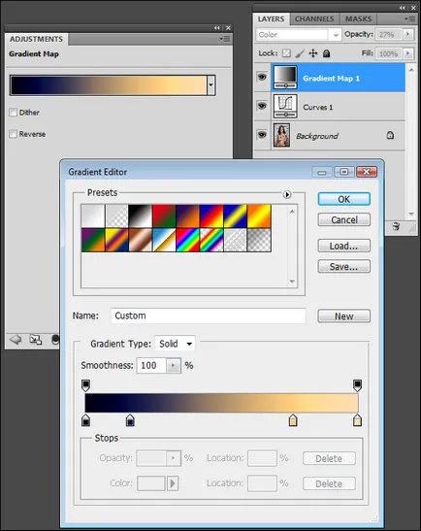Image resolution: width=421 pixels, height=531 pixels.
Task: Hide the Background layer visibility eye
Action: 262,135
